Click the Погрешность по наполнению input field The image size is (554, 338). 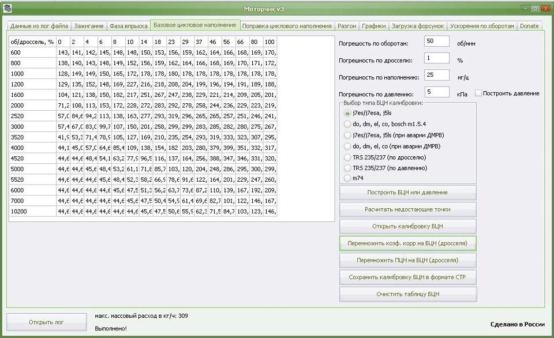(437, 75)
